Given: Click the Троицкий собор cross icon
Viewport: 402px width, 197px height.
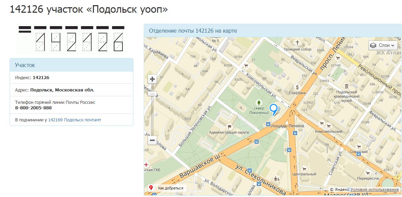Looking at the screenshot, I should click(297, 43).
